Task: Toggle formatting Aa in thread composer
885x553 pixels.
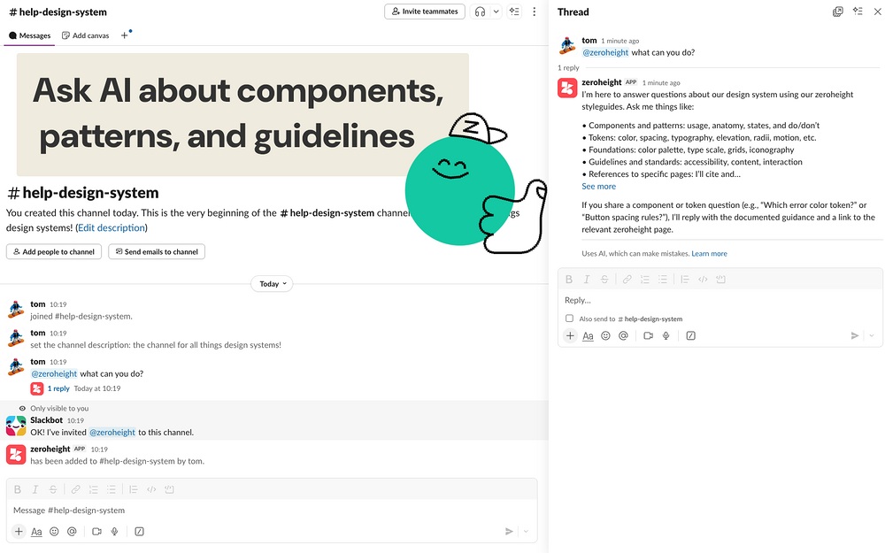Action: tap(588, 335)
